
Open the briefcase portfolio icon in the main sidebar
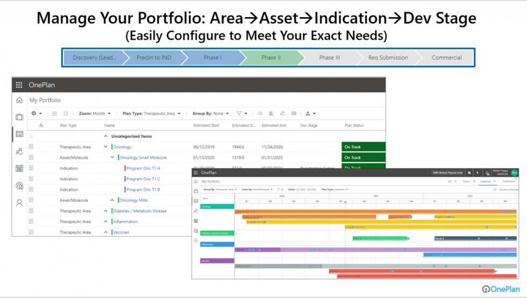[19, 117]
